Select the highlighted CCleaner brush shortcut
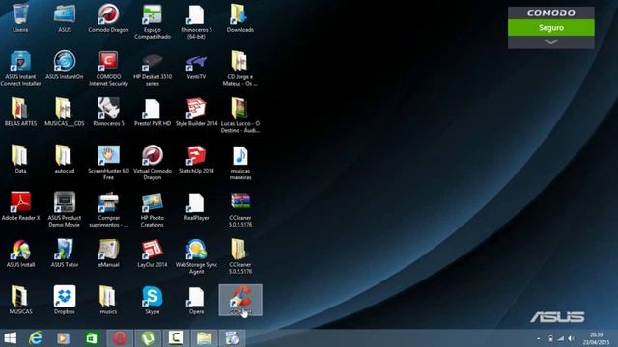This screenshot has width=618, height=347. (240, 300)
